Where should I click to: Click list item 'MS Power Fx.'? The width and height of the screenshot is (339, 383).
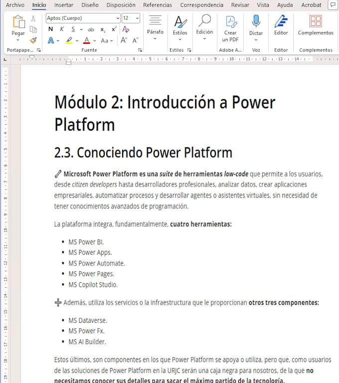click(86, 331)
